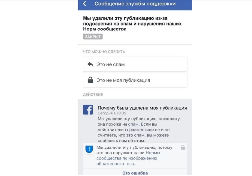Image resolution: width=252 pixels, height=176 pixels.
Task: Tap the bold removal reason heading
Action: 132,24
